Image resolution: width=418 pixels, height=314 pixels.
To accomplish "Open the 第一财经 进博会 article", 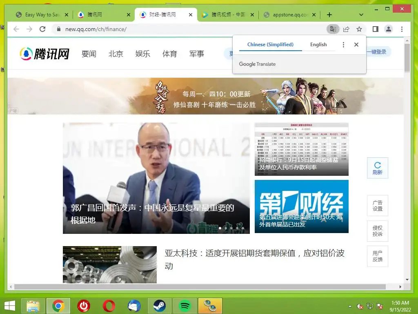I will (x=302, y=206).
